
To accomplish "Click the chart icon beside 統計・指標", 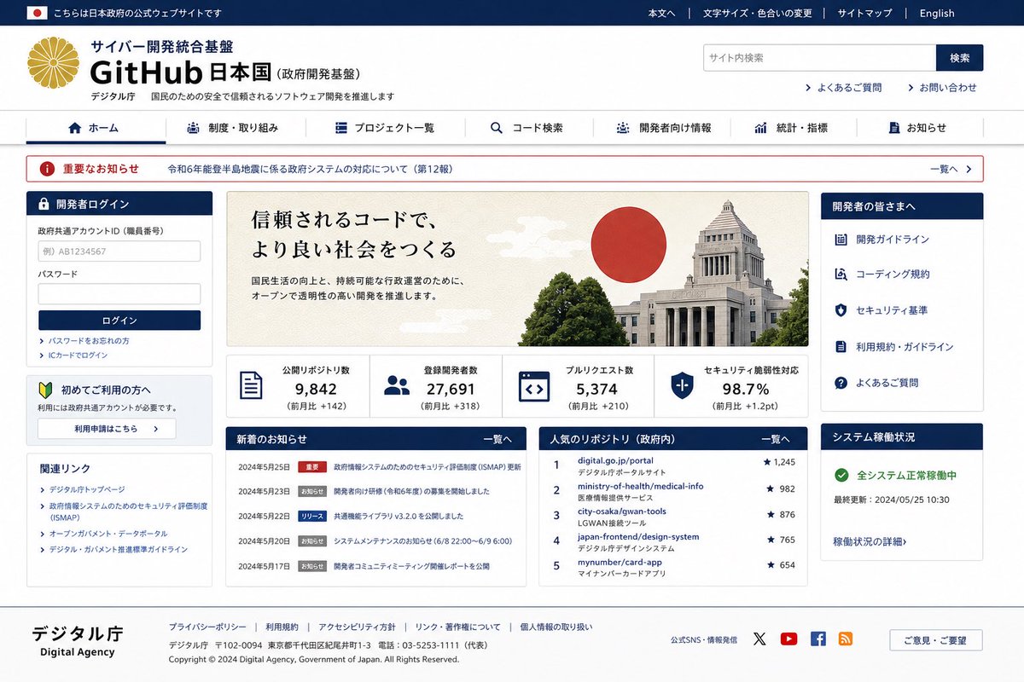I will 761,128.
